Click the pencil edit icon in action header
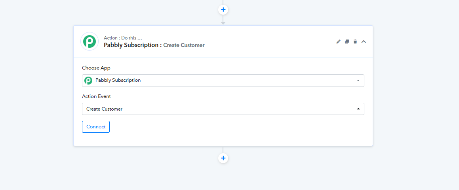 [x=338, y=41]
